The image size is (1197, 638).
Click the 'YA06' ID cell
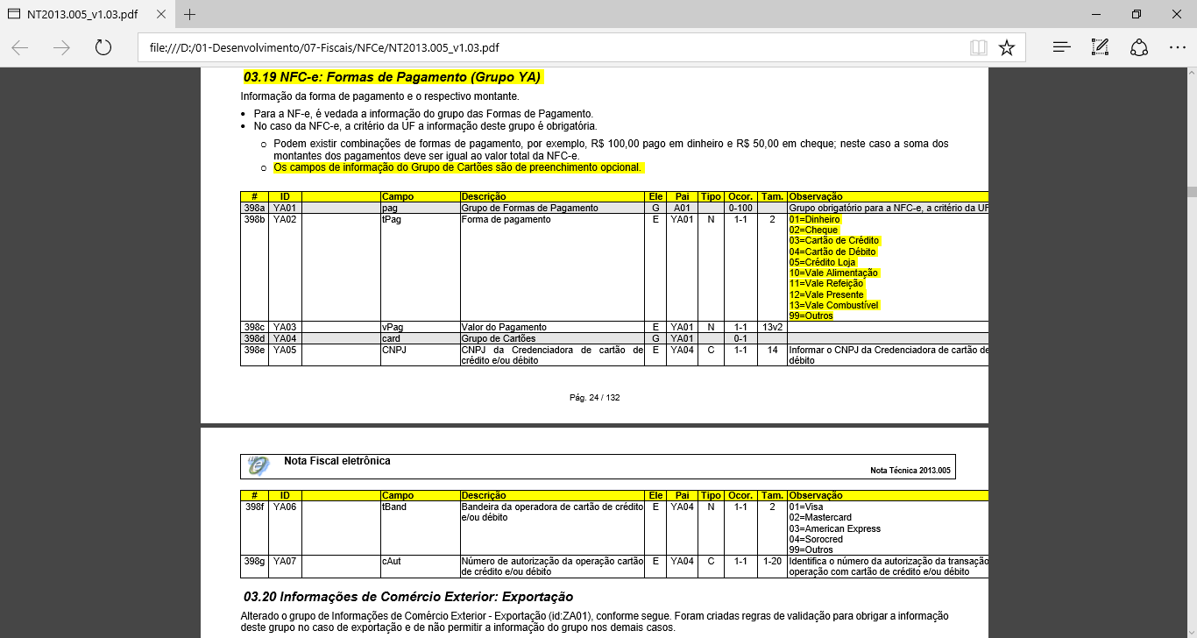285,528
